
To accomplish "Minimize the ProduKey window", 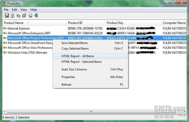I will click(167, 2).
